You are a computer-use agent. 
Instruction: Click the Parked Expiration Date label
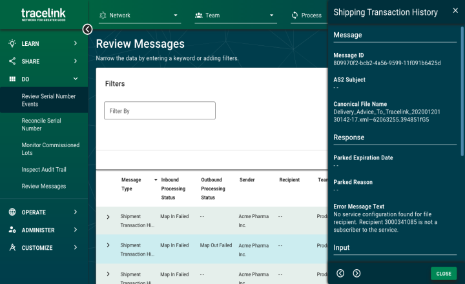[x=363, y=157]
